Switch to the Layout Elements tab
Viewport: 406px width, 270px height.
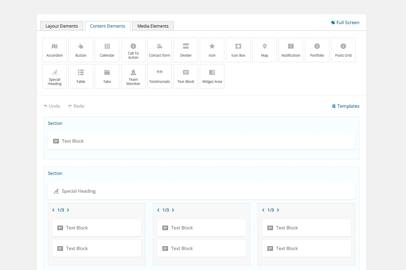[x=62, y=26]
